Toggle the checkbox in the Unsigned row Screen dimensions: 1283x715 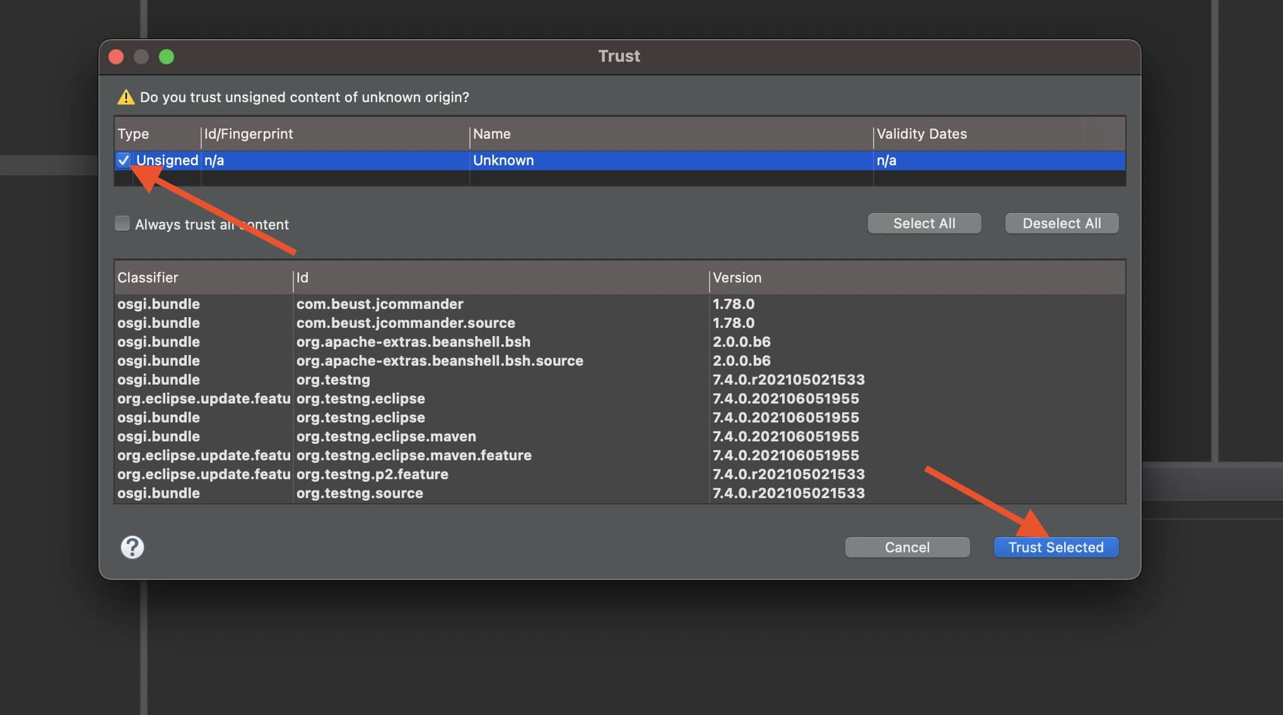(x=123, y=161)
